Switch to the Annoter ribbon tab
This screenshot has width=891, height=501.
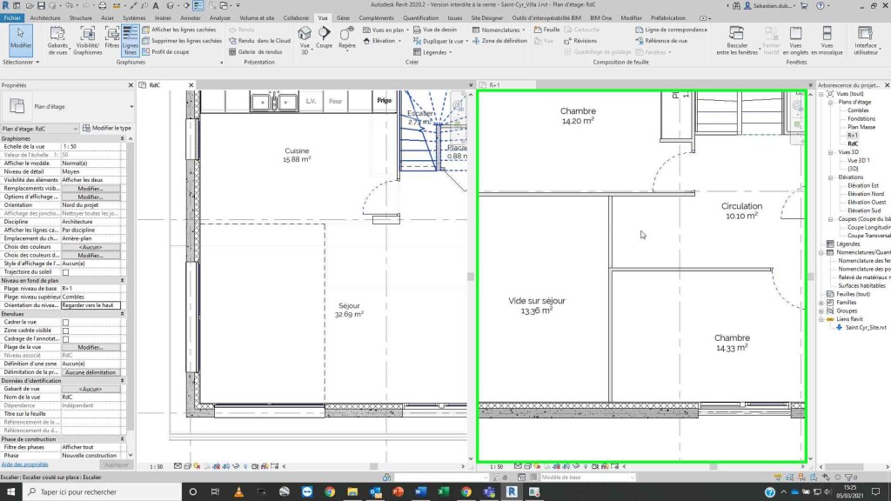(x=191, y=17)
